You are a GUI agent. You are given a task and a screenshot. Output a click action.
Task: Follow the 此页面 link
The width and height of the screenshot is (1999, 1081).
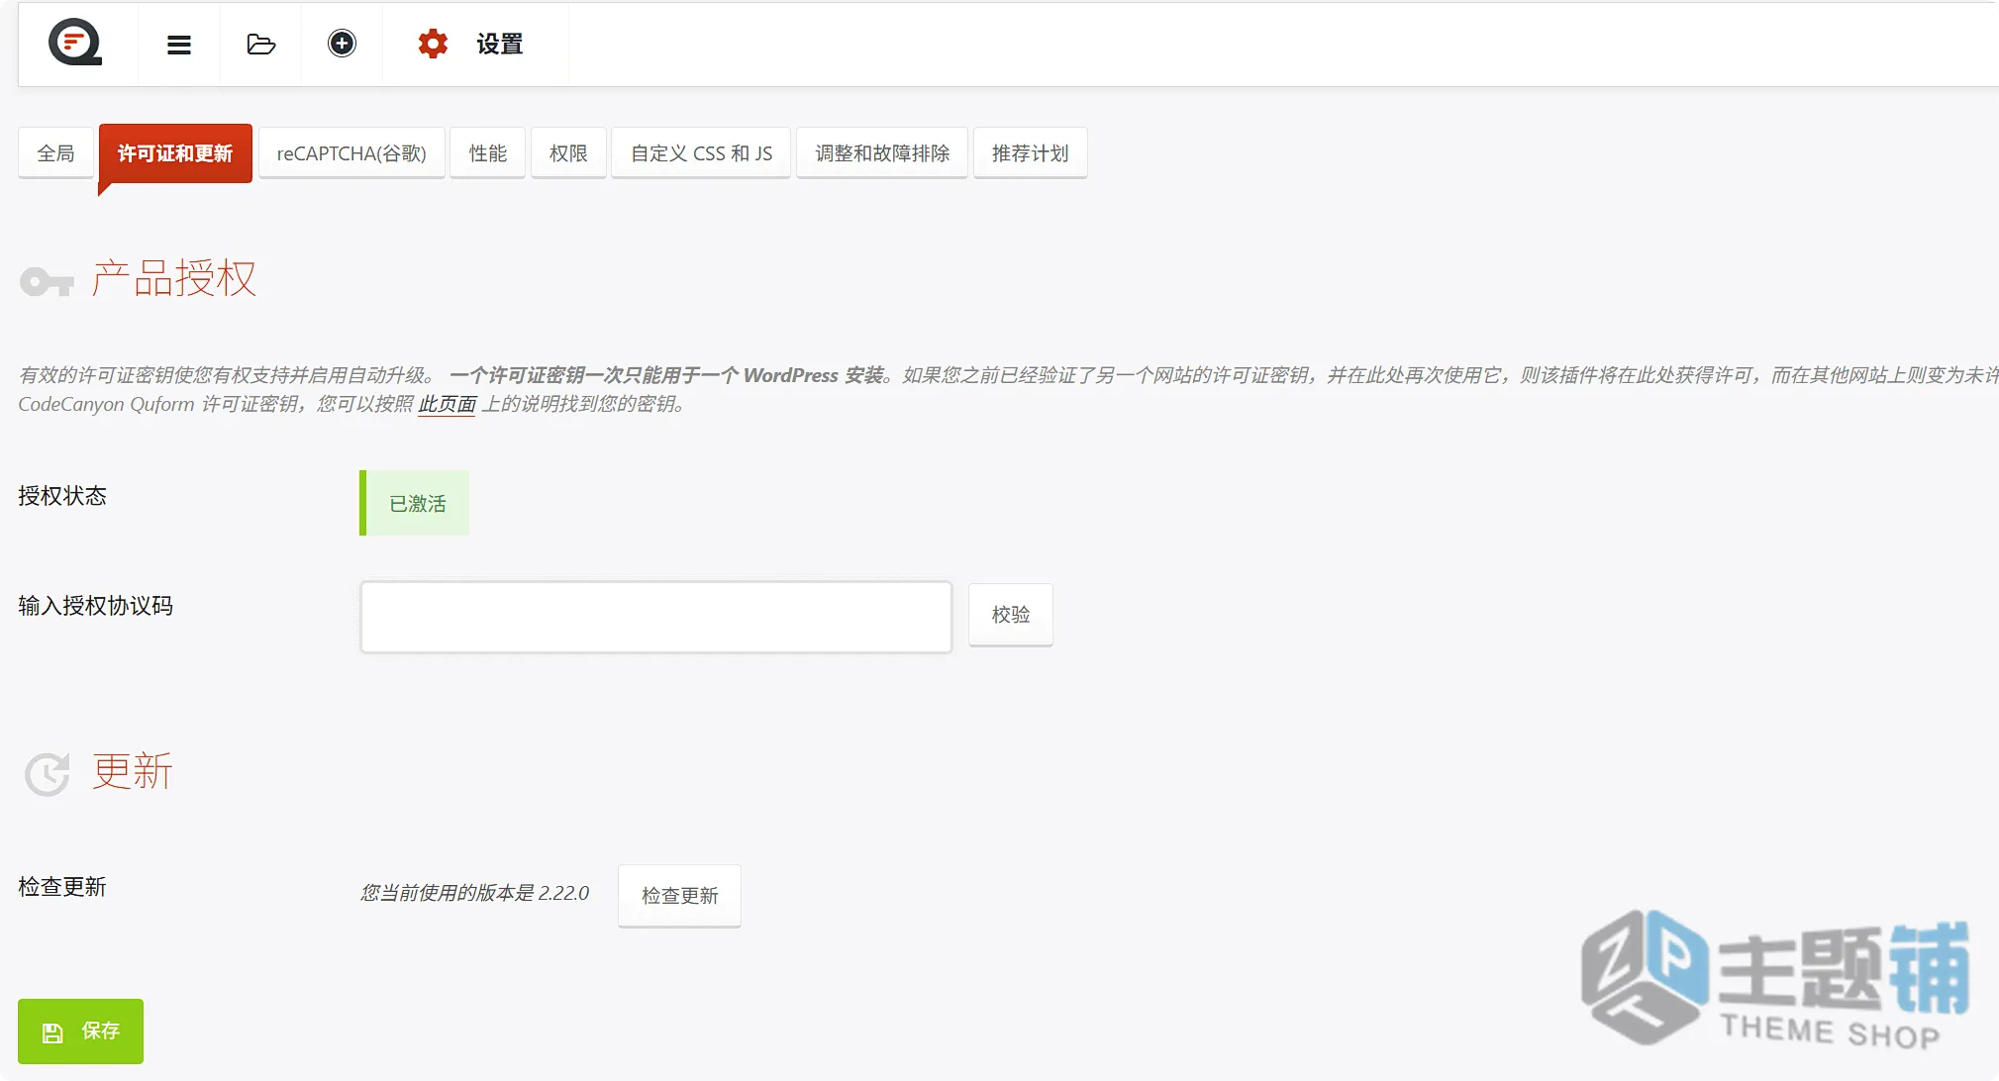(447, 404)
